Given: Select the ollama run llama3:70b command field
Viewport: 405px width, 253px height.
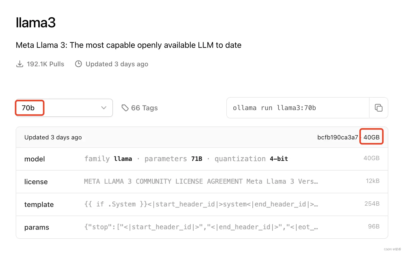Looking at the screenshot, I should [298, 108].
